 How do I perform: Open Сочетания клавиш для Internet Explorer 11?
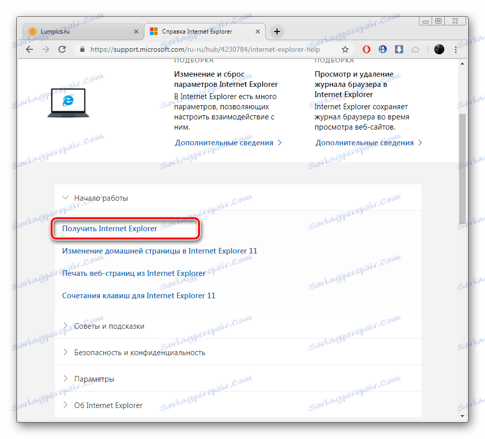pos(139,296)
